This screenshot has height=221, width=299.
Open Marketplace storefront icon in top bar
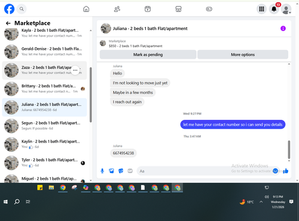(178, 9)
